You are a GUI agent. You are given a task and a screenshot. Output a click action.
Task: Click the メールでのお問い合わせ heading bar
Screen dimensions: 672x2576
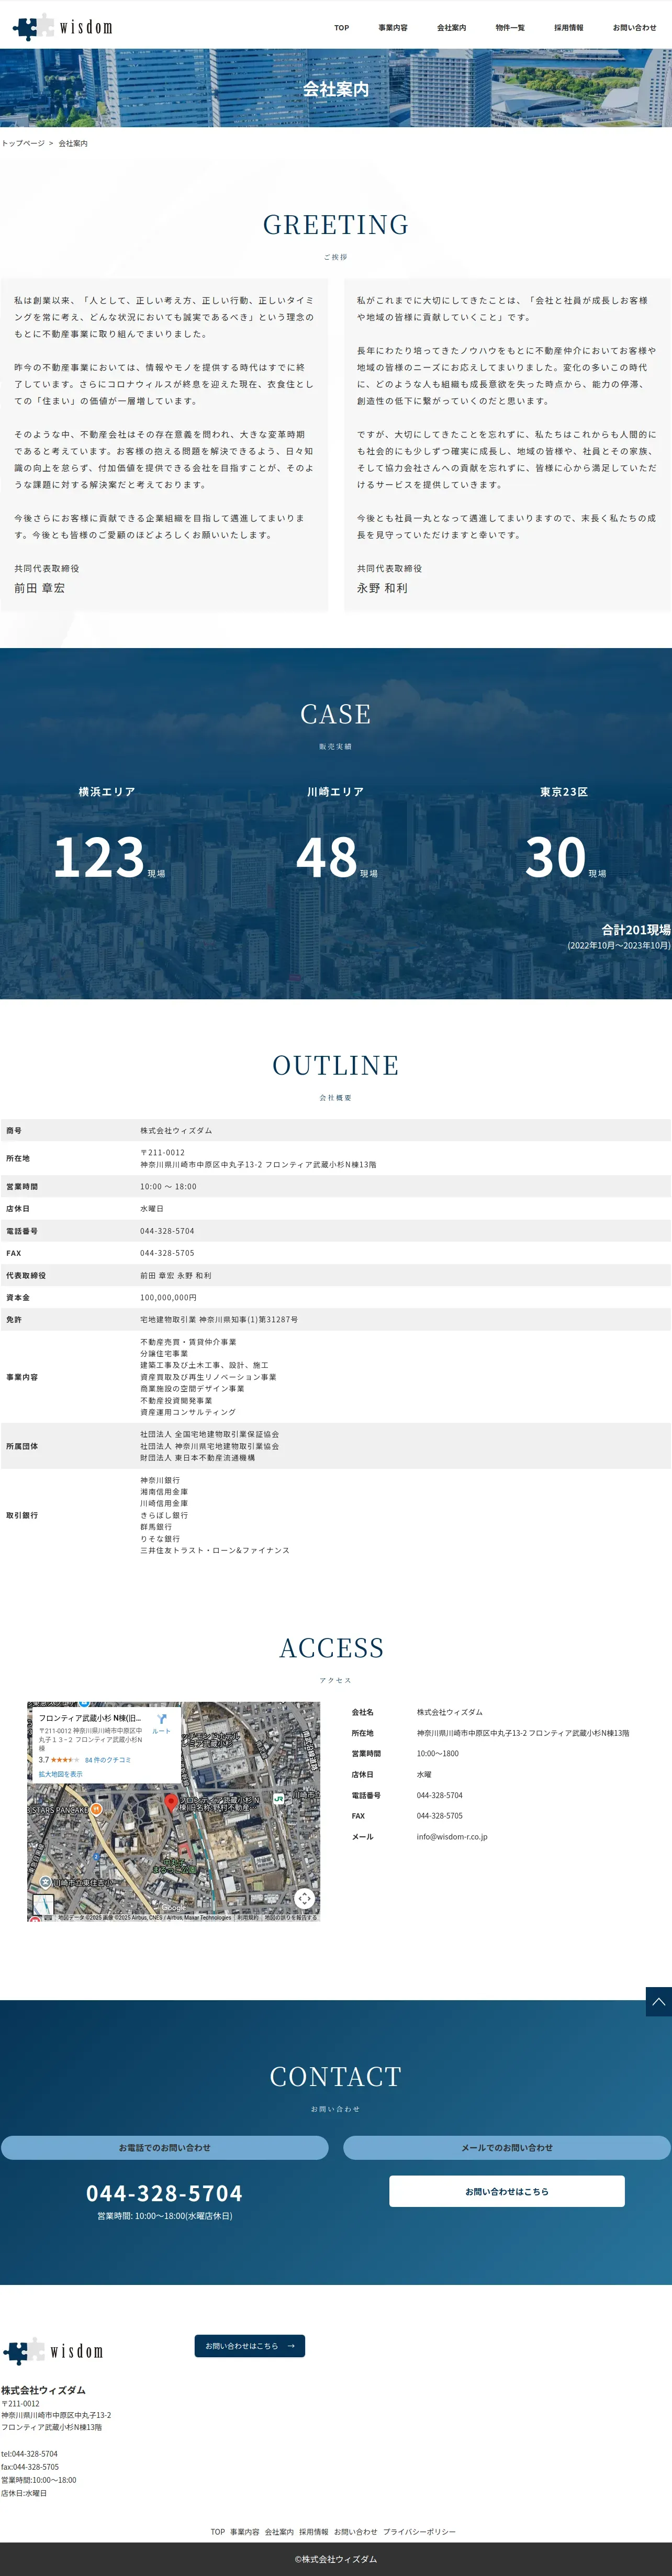(x=507, y=2148)
